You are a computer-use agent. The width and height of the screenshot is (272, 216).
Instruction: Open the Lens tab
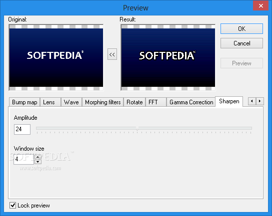(50, 102)
